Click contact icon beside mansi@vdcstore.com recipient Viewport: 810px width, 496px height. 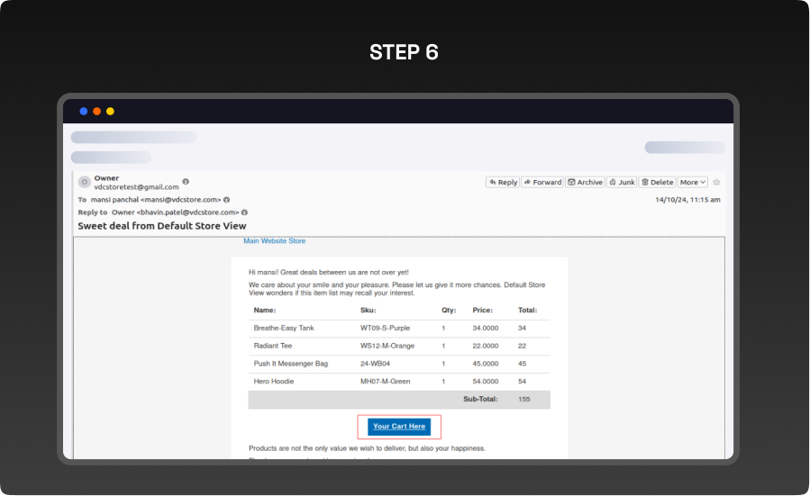click(x=226, y=200)
